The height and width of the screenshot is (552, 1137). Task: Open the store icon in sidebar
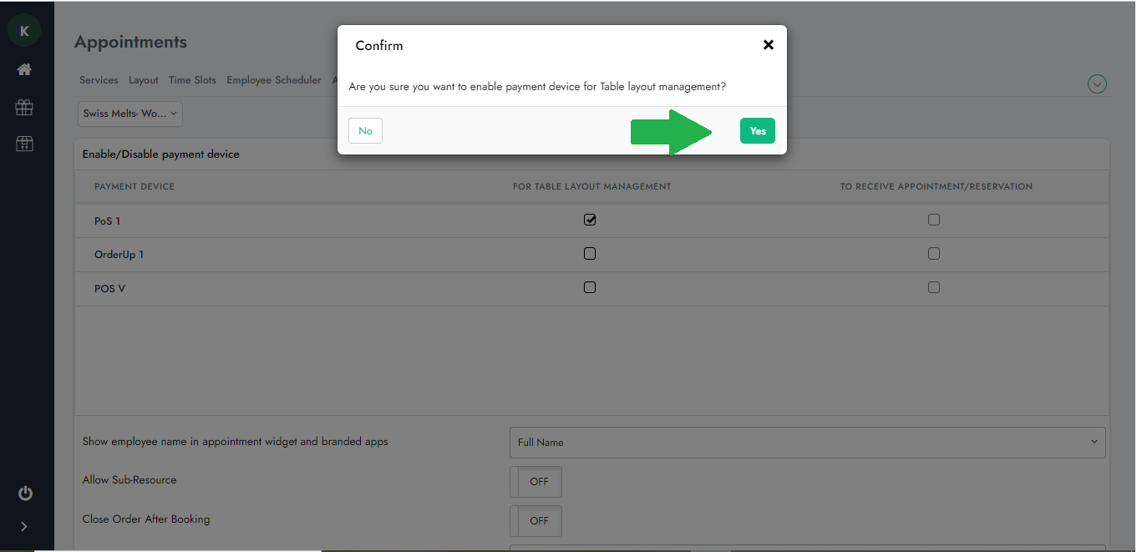(24, 144)
